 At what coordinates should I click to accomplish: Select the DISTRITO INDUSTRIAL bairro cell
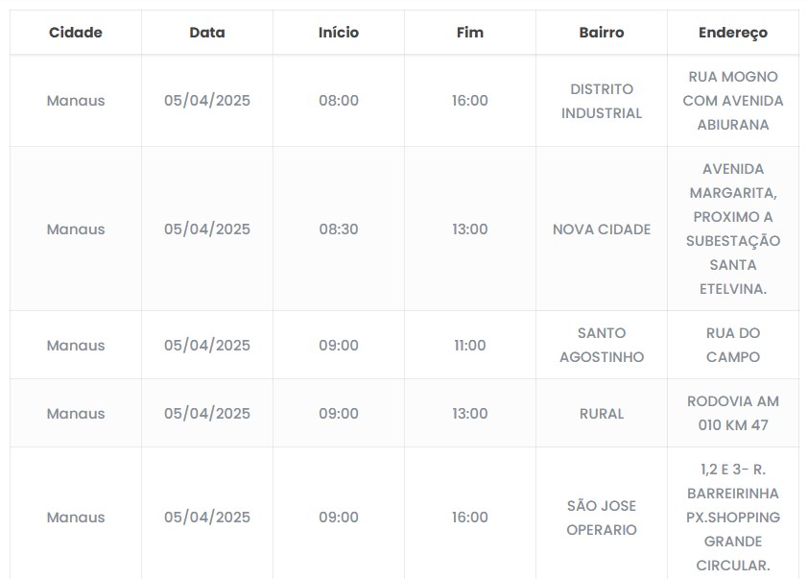[x=602, y=101]
